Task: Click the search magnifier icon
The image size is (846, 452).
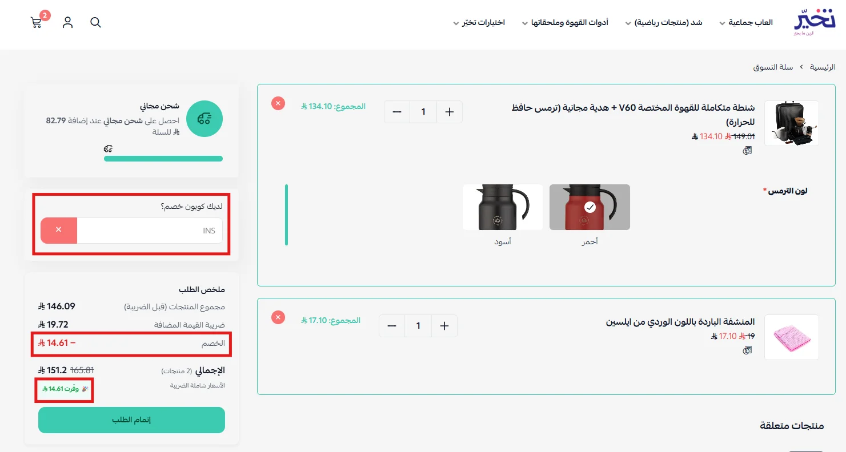Action: (x=96, y=23)
